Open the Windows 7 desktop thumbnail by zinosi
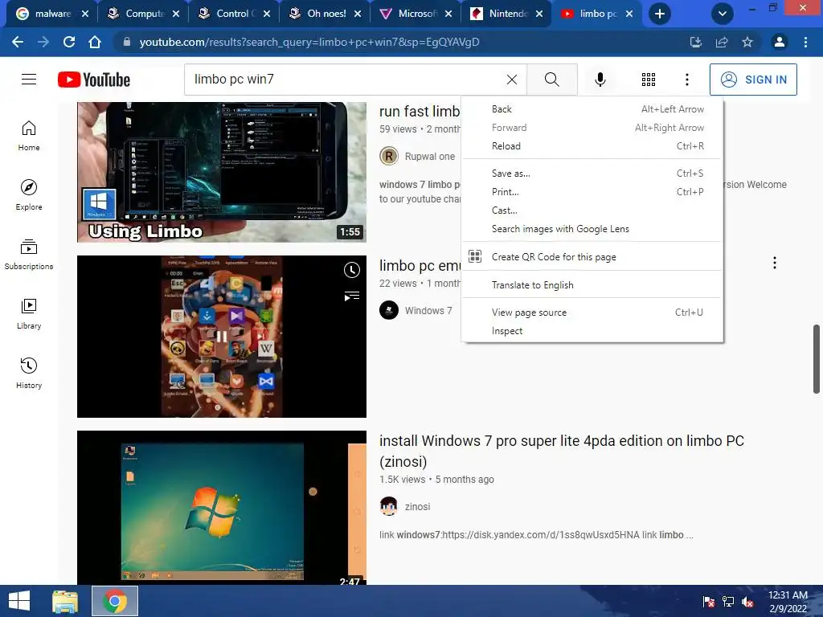Viewport: 823px width, 617px height. coord(222,508)
